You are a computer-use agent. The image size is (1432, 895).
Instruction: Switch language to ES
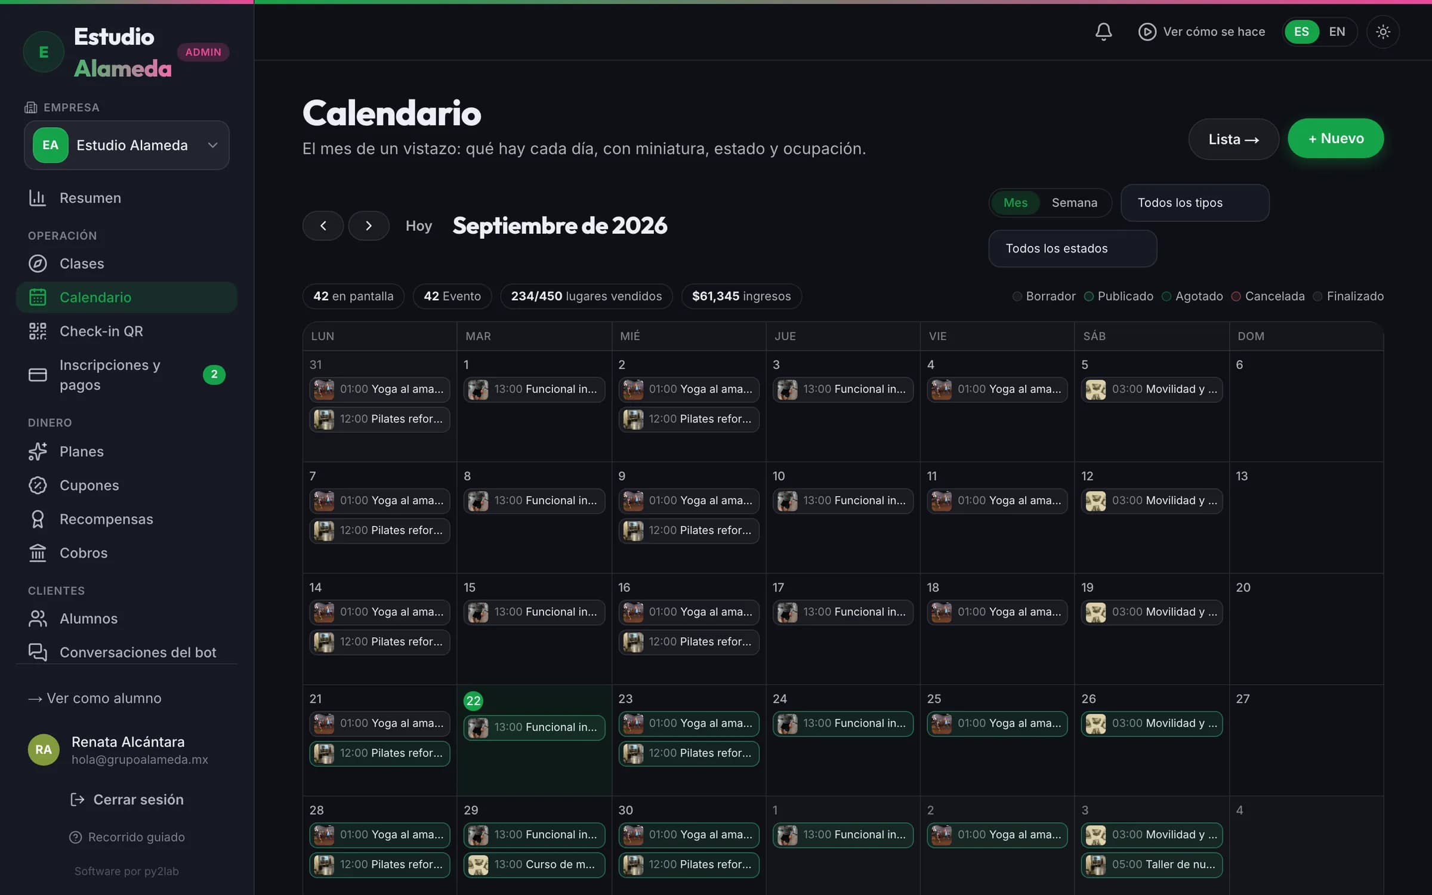pos(1301,32)
